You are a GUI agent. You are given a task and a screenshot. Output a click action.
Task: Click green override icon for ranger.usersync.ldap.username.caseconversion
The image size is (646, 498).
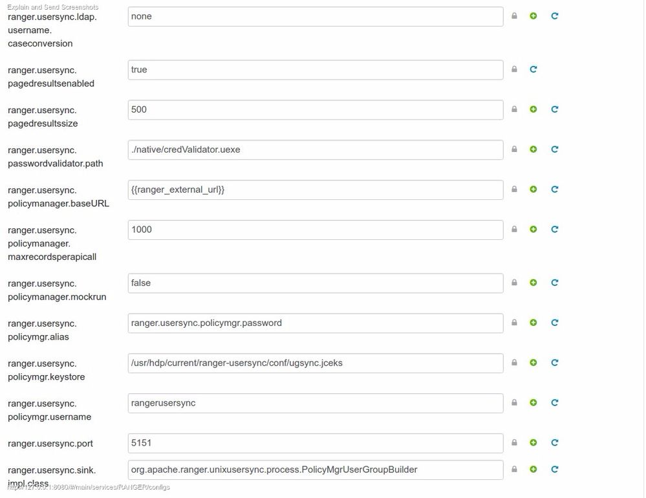pyautogui.click(x=533, y=16)
